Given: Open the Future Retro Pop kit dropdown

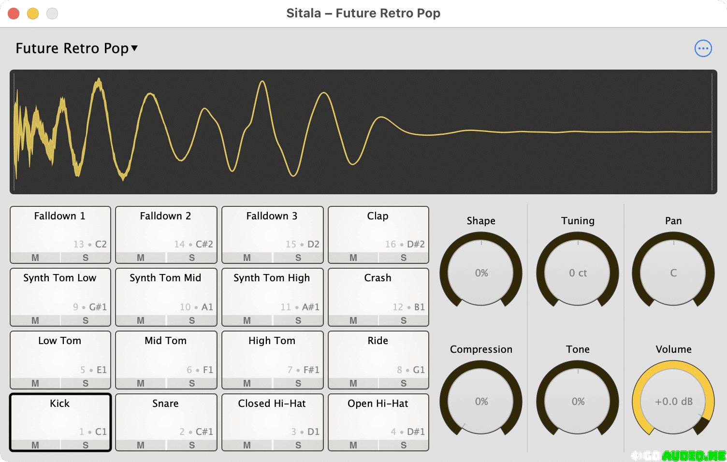Looking at the screenshot, I should tap(77, 48).
